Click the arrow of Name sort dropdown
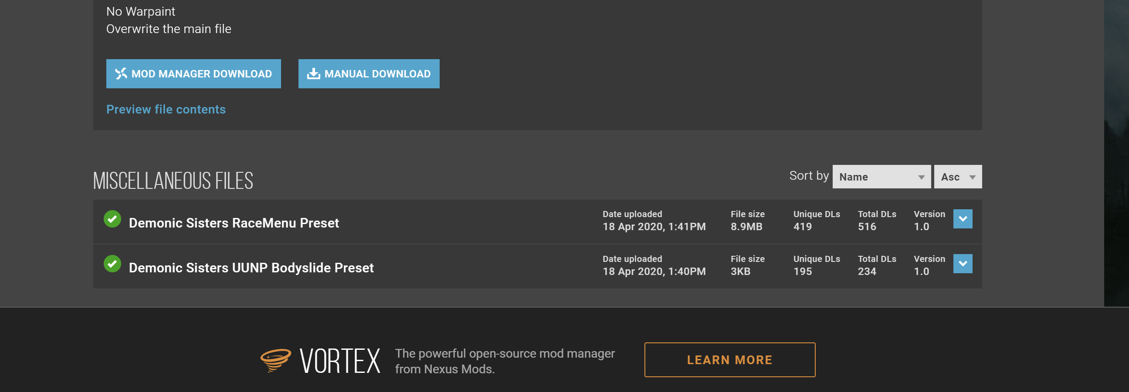Screen dimensions: 1129x392 point(921,177)
